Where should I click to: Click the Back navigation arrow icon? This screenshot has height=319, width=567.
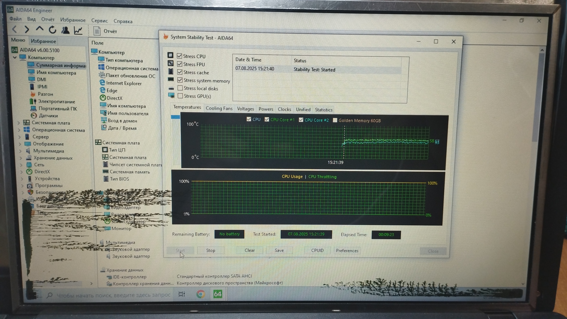point(14,29)
